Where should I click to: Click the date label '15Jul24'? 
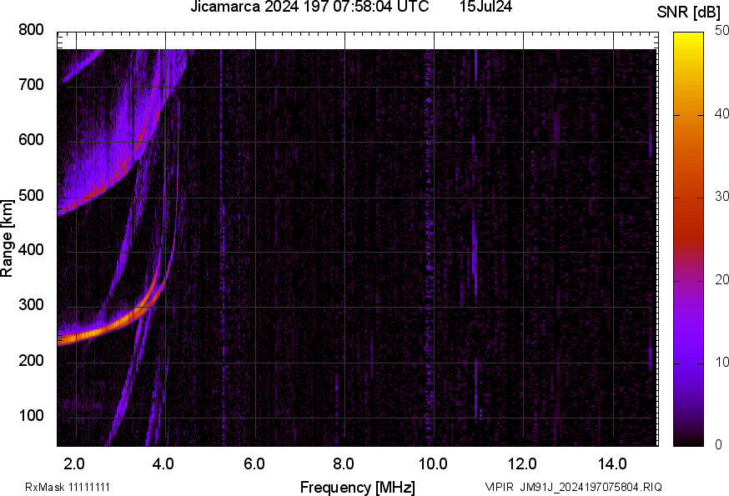pyautogui.click(x=485, y=7)
